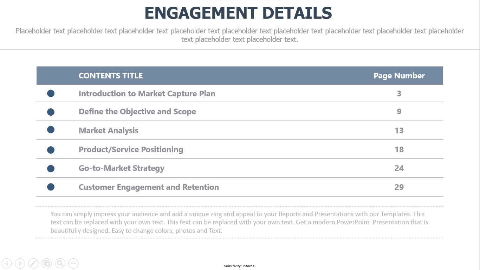Click bullet beside Customer Engagement and Retention
Image resolution: width=480 pixels, height=270 pixels.
(51, 187)
